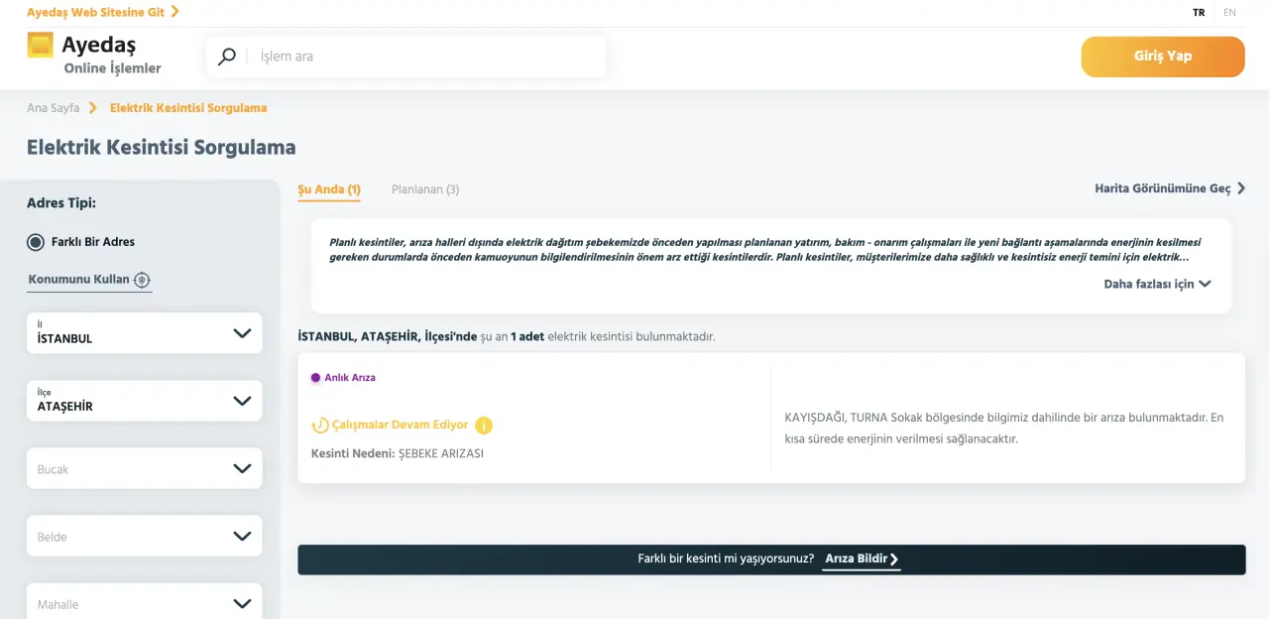This screenshot has width=1269, height=619.
Task: Click the purple Anlık Arıza dot indicator
Action: tap(315, 378)
